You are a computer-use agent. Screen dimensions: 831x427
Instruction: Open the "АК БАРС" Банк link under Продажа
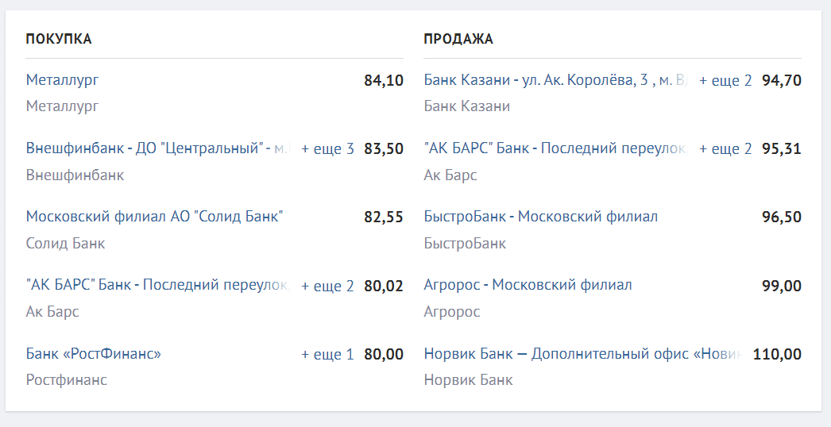click(x=556, y=149)
